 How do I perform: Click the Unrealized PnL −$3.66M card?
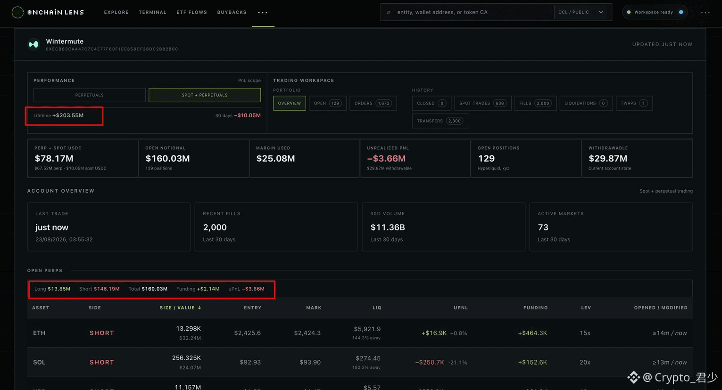(415, 158)
